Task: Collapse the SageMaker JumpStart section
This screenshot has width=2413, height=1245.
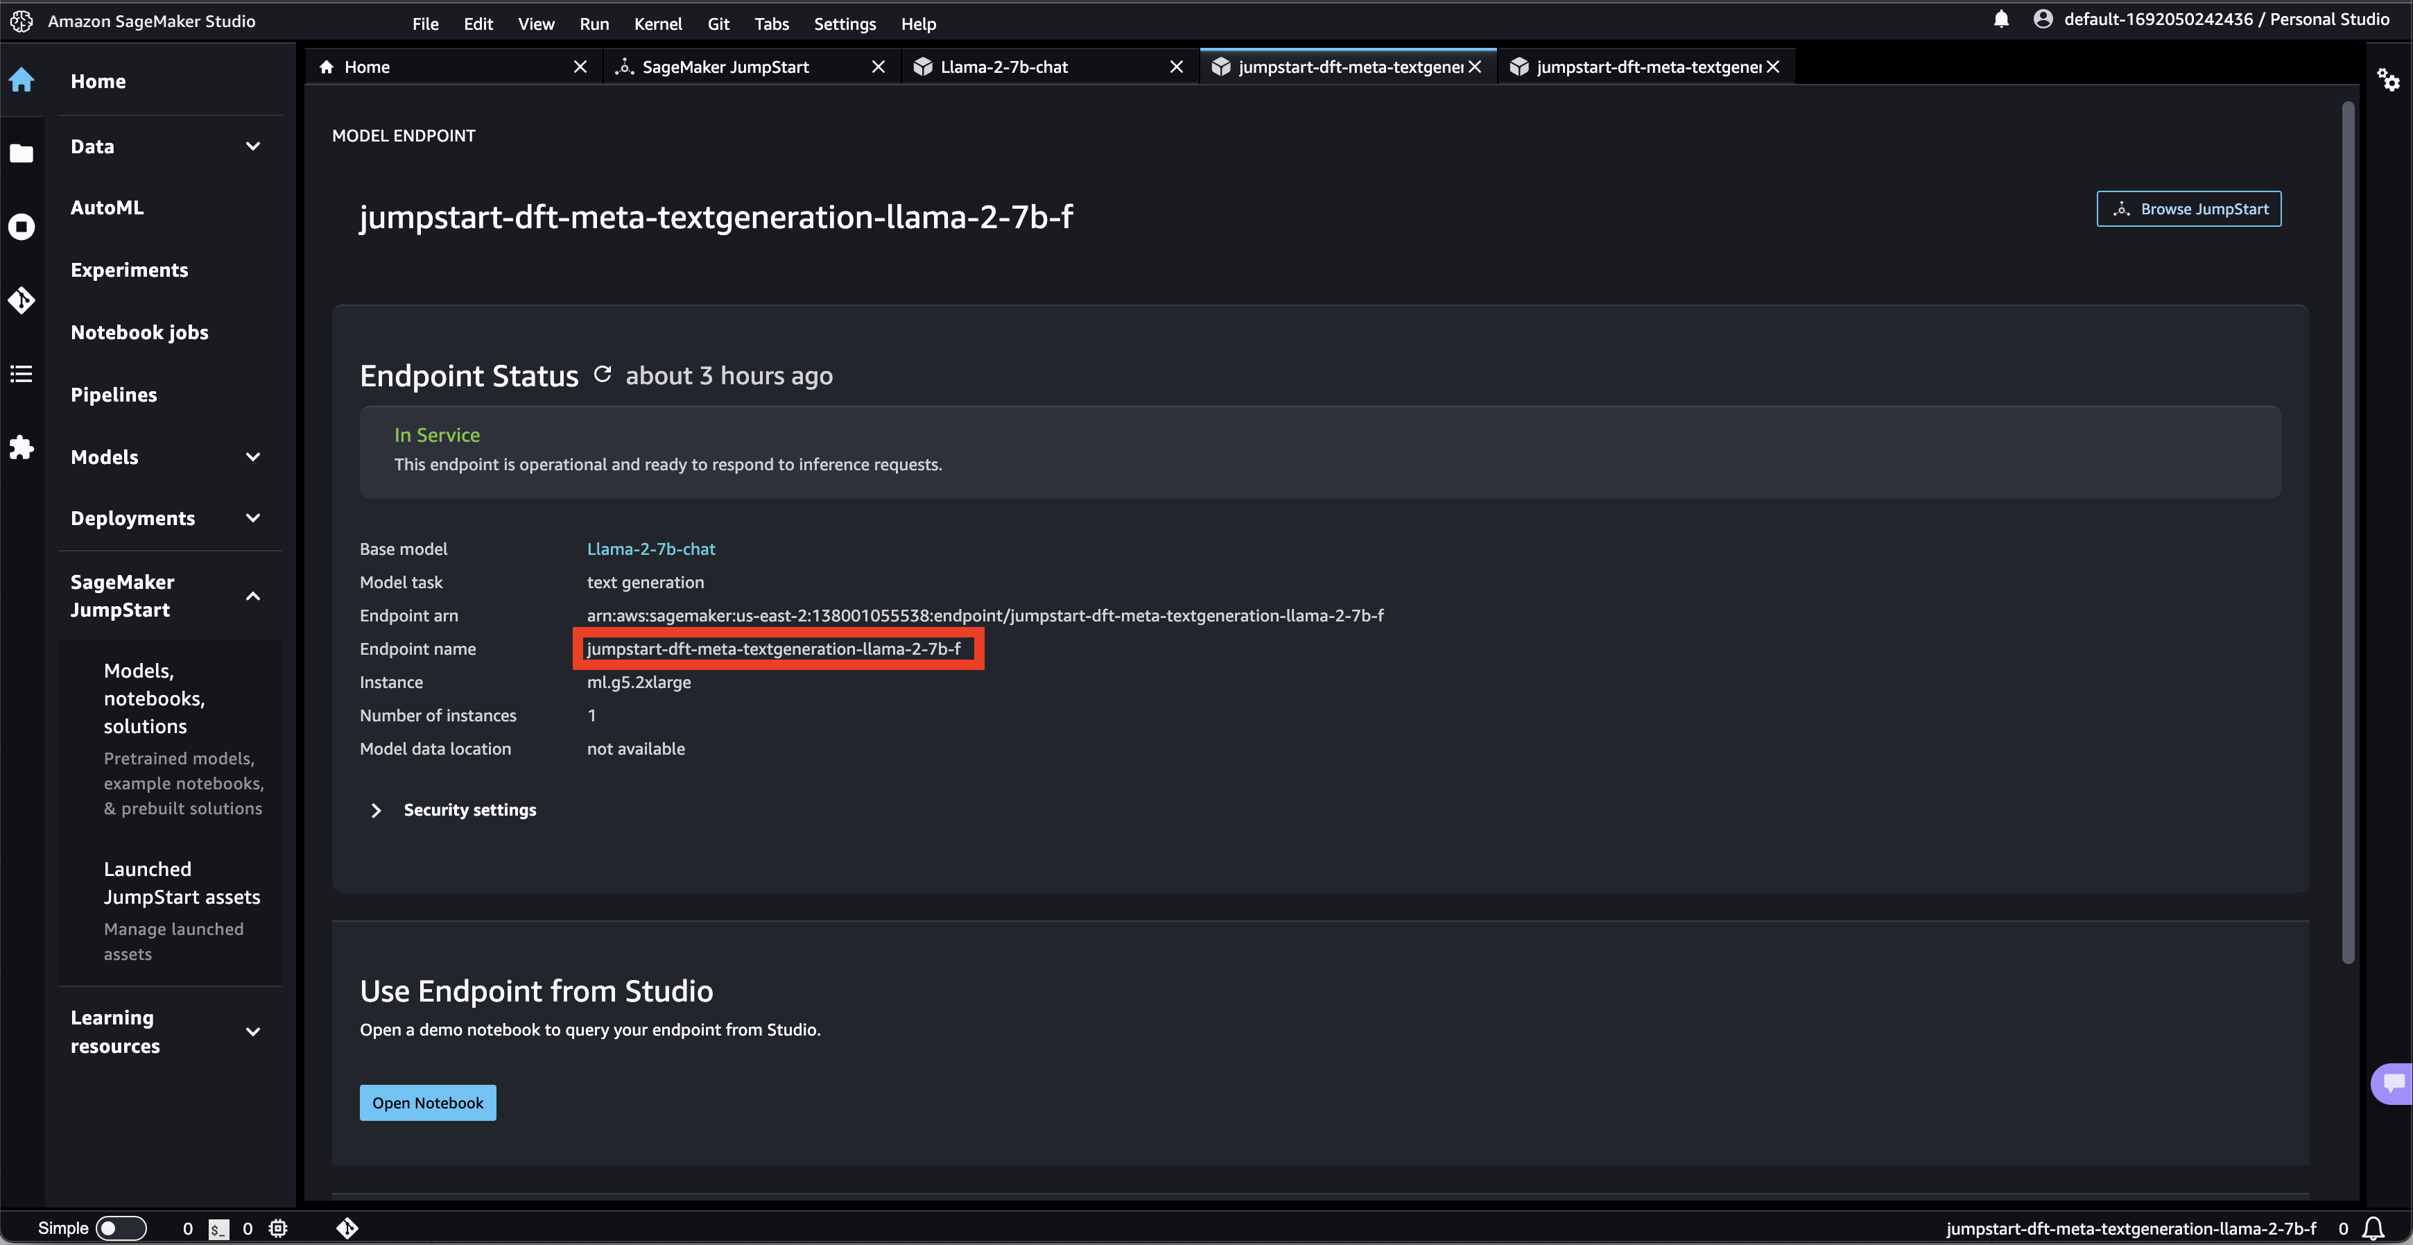Action: click(x=253, y=596)
